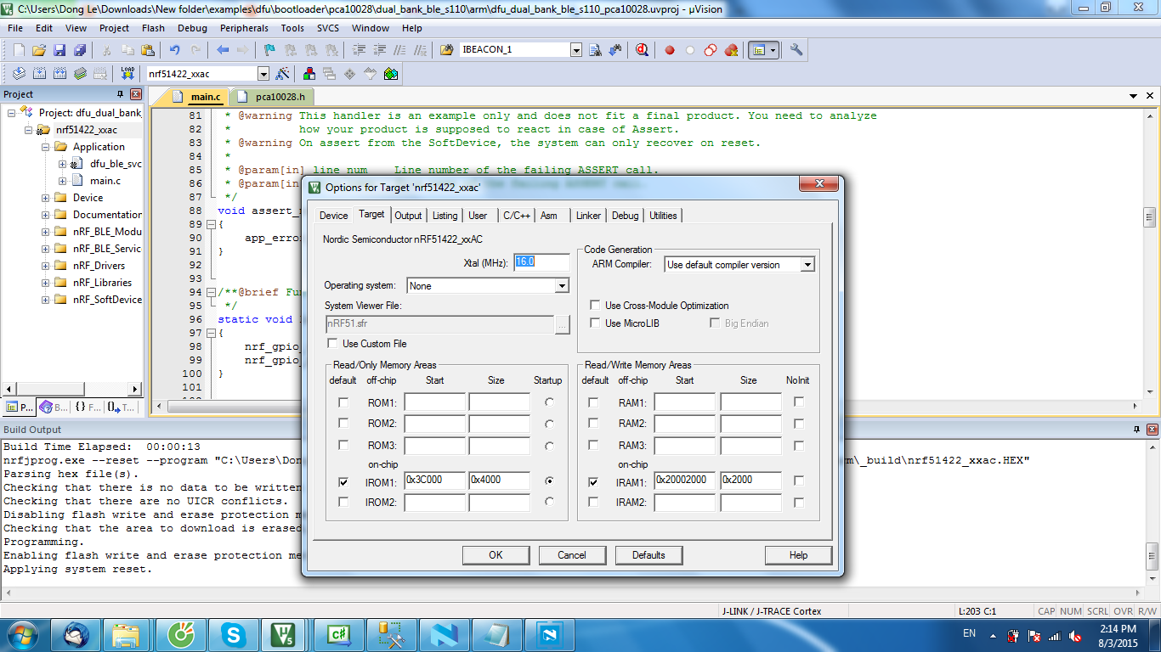Image resolution: width=1161 pixels, height=652 pixels.
Task: Uncheck the IRAM1 default checkbox
Action: coord(593,481)
